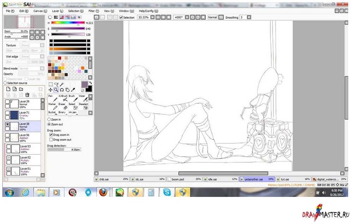Select the Hand pan tool
This screenshot has width=352, height=224.
pos(67,90)
